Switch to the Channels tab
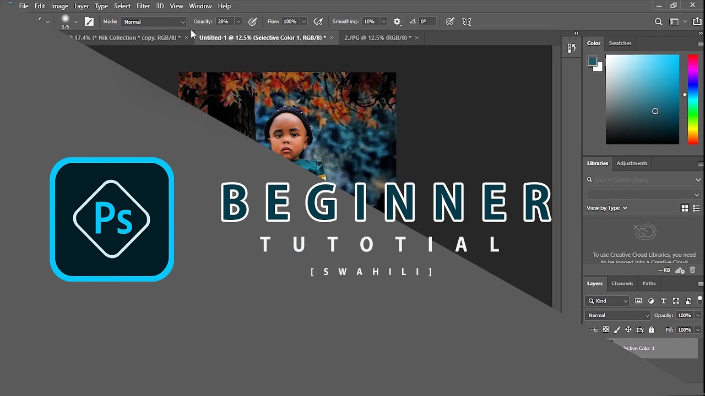705x396 pixels. 622,283
